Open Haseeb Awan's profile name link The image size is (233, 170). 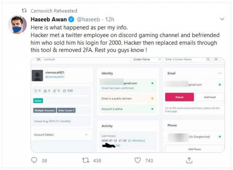click(49, 19)
